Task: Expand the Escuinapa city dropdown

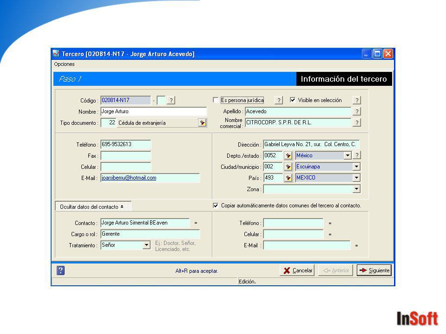Action: coord(356,167)
